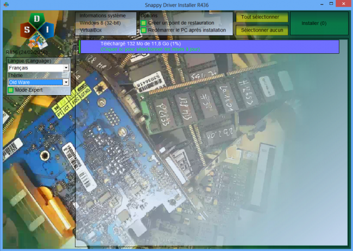
Task: Open 'Cliquer ici pour sélectionner les mises à jour'
Action: (x=150, y=49)
